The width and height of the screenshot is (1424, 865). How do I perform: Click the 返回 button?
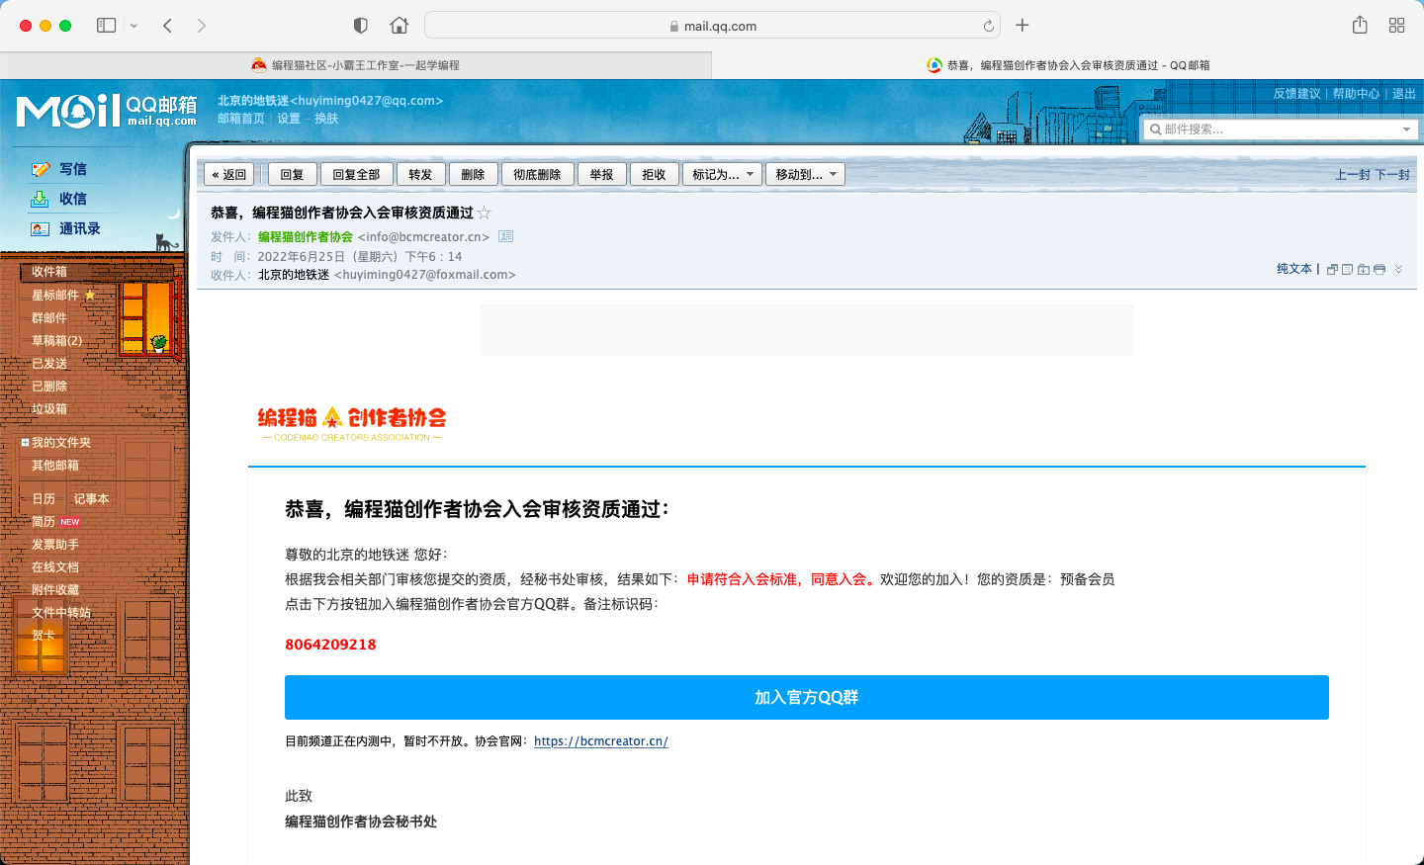229,175
